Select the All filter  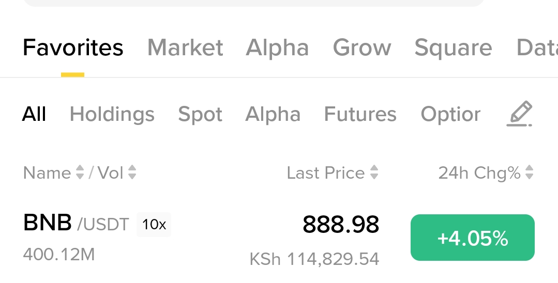click(x=34, y=114)
